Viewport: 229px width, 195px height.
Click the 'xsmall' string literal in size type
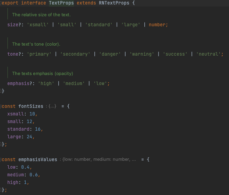(x=37, y=25)
